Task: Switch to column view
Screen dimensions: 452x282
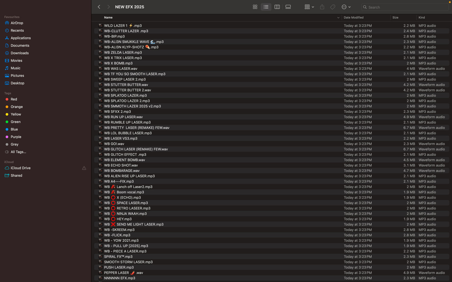Action: click(x=277, y=7)
